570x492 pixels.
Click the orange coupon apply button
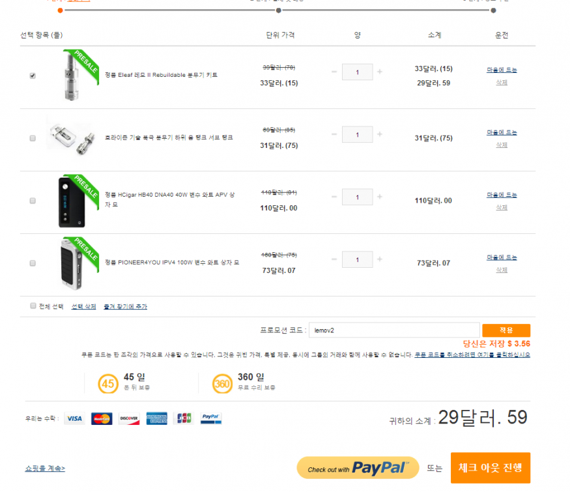click(x=506, y=330)
